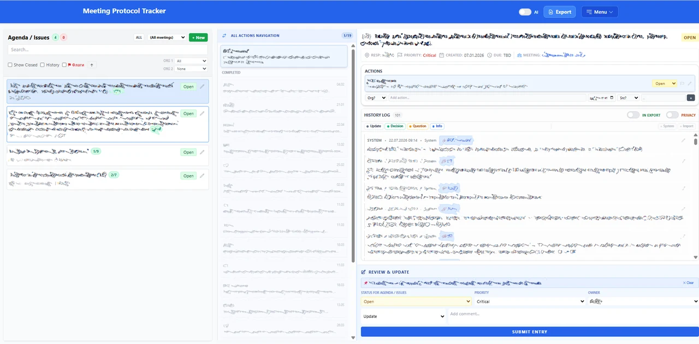The width and height of the screenshot is (699, 344).
Task: Click the swap-arrows icon in All Actions Navigation
Action: tap(224, 35)
